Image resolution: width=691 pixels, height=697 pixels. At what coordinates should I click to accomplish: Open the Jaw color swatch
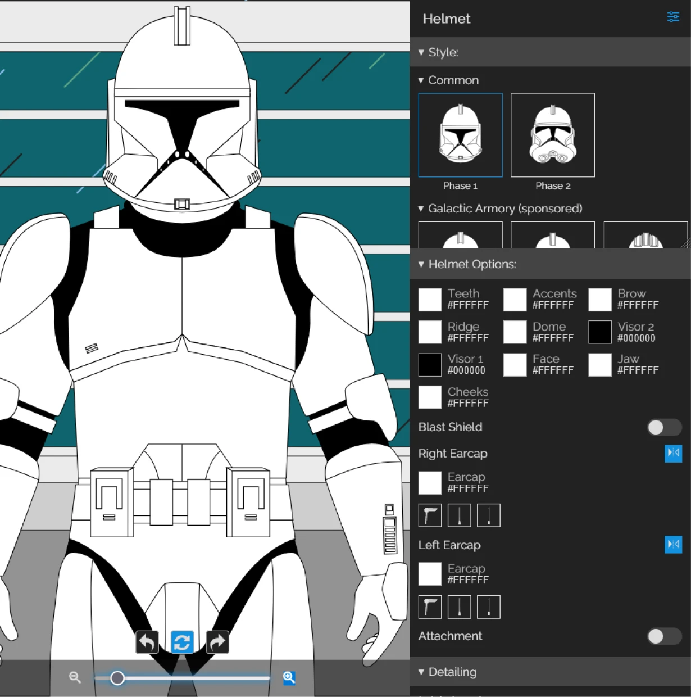(600, 365)
